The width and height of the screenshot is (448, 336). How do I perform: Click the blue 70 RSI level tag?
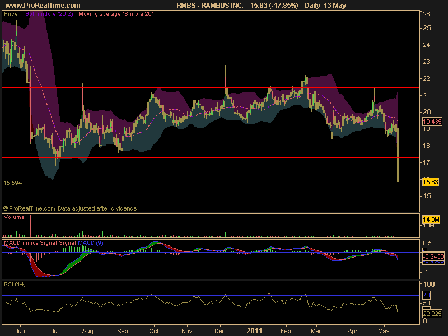(426, 295)
